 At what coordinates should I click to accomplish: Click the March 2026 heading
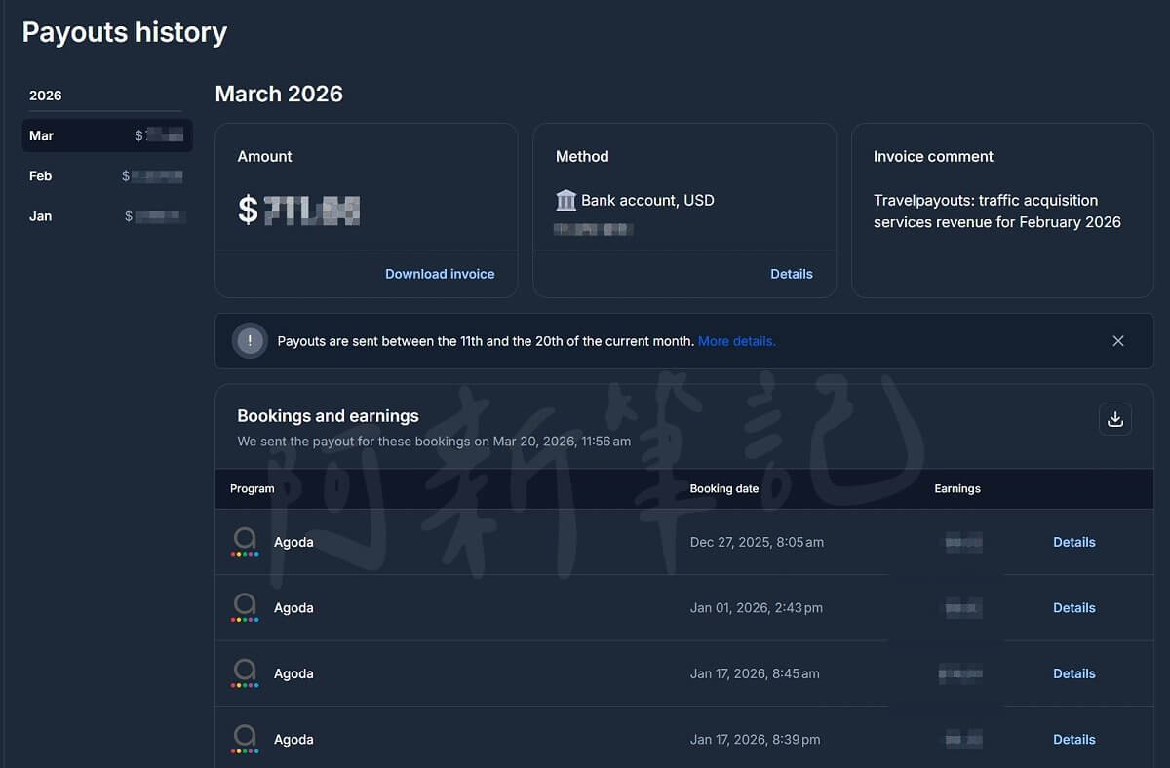coord(279,94)
